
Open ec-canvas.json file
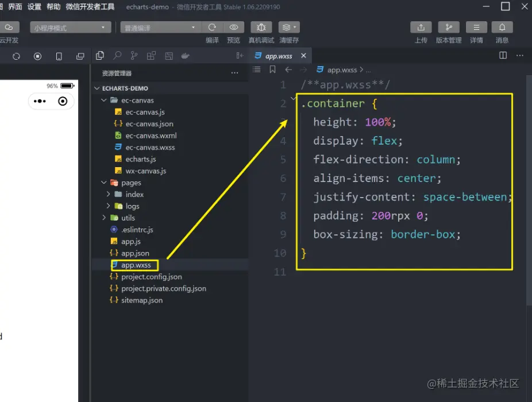pos(149,124)
